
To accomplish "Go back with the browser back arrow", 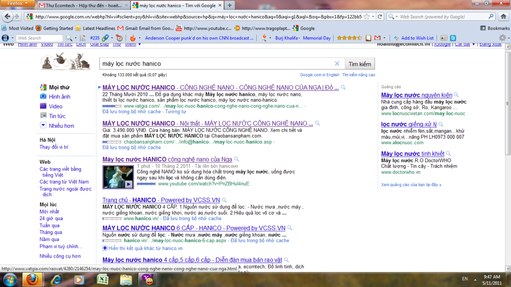I will click(7, 16).
